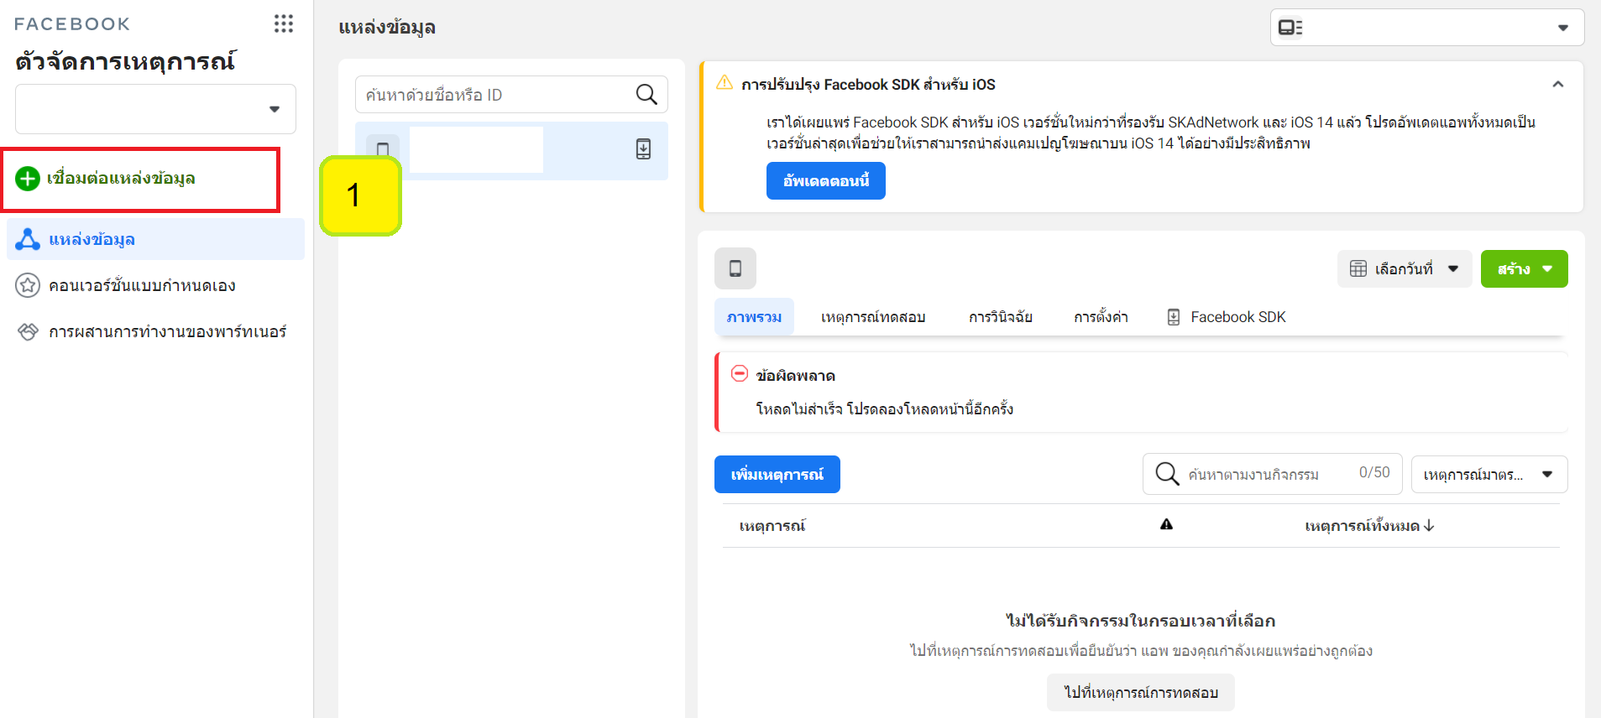Click the เหตุการณ์ทั้งหมด column header
Viewport: 1601px width, 718px height.
1362,526
